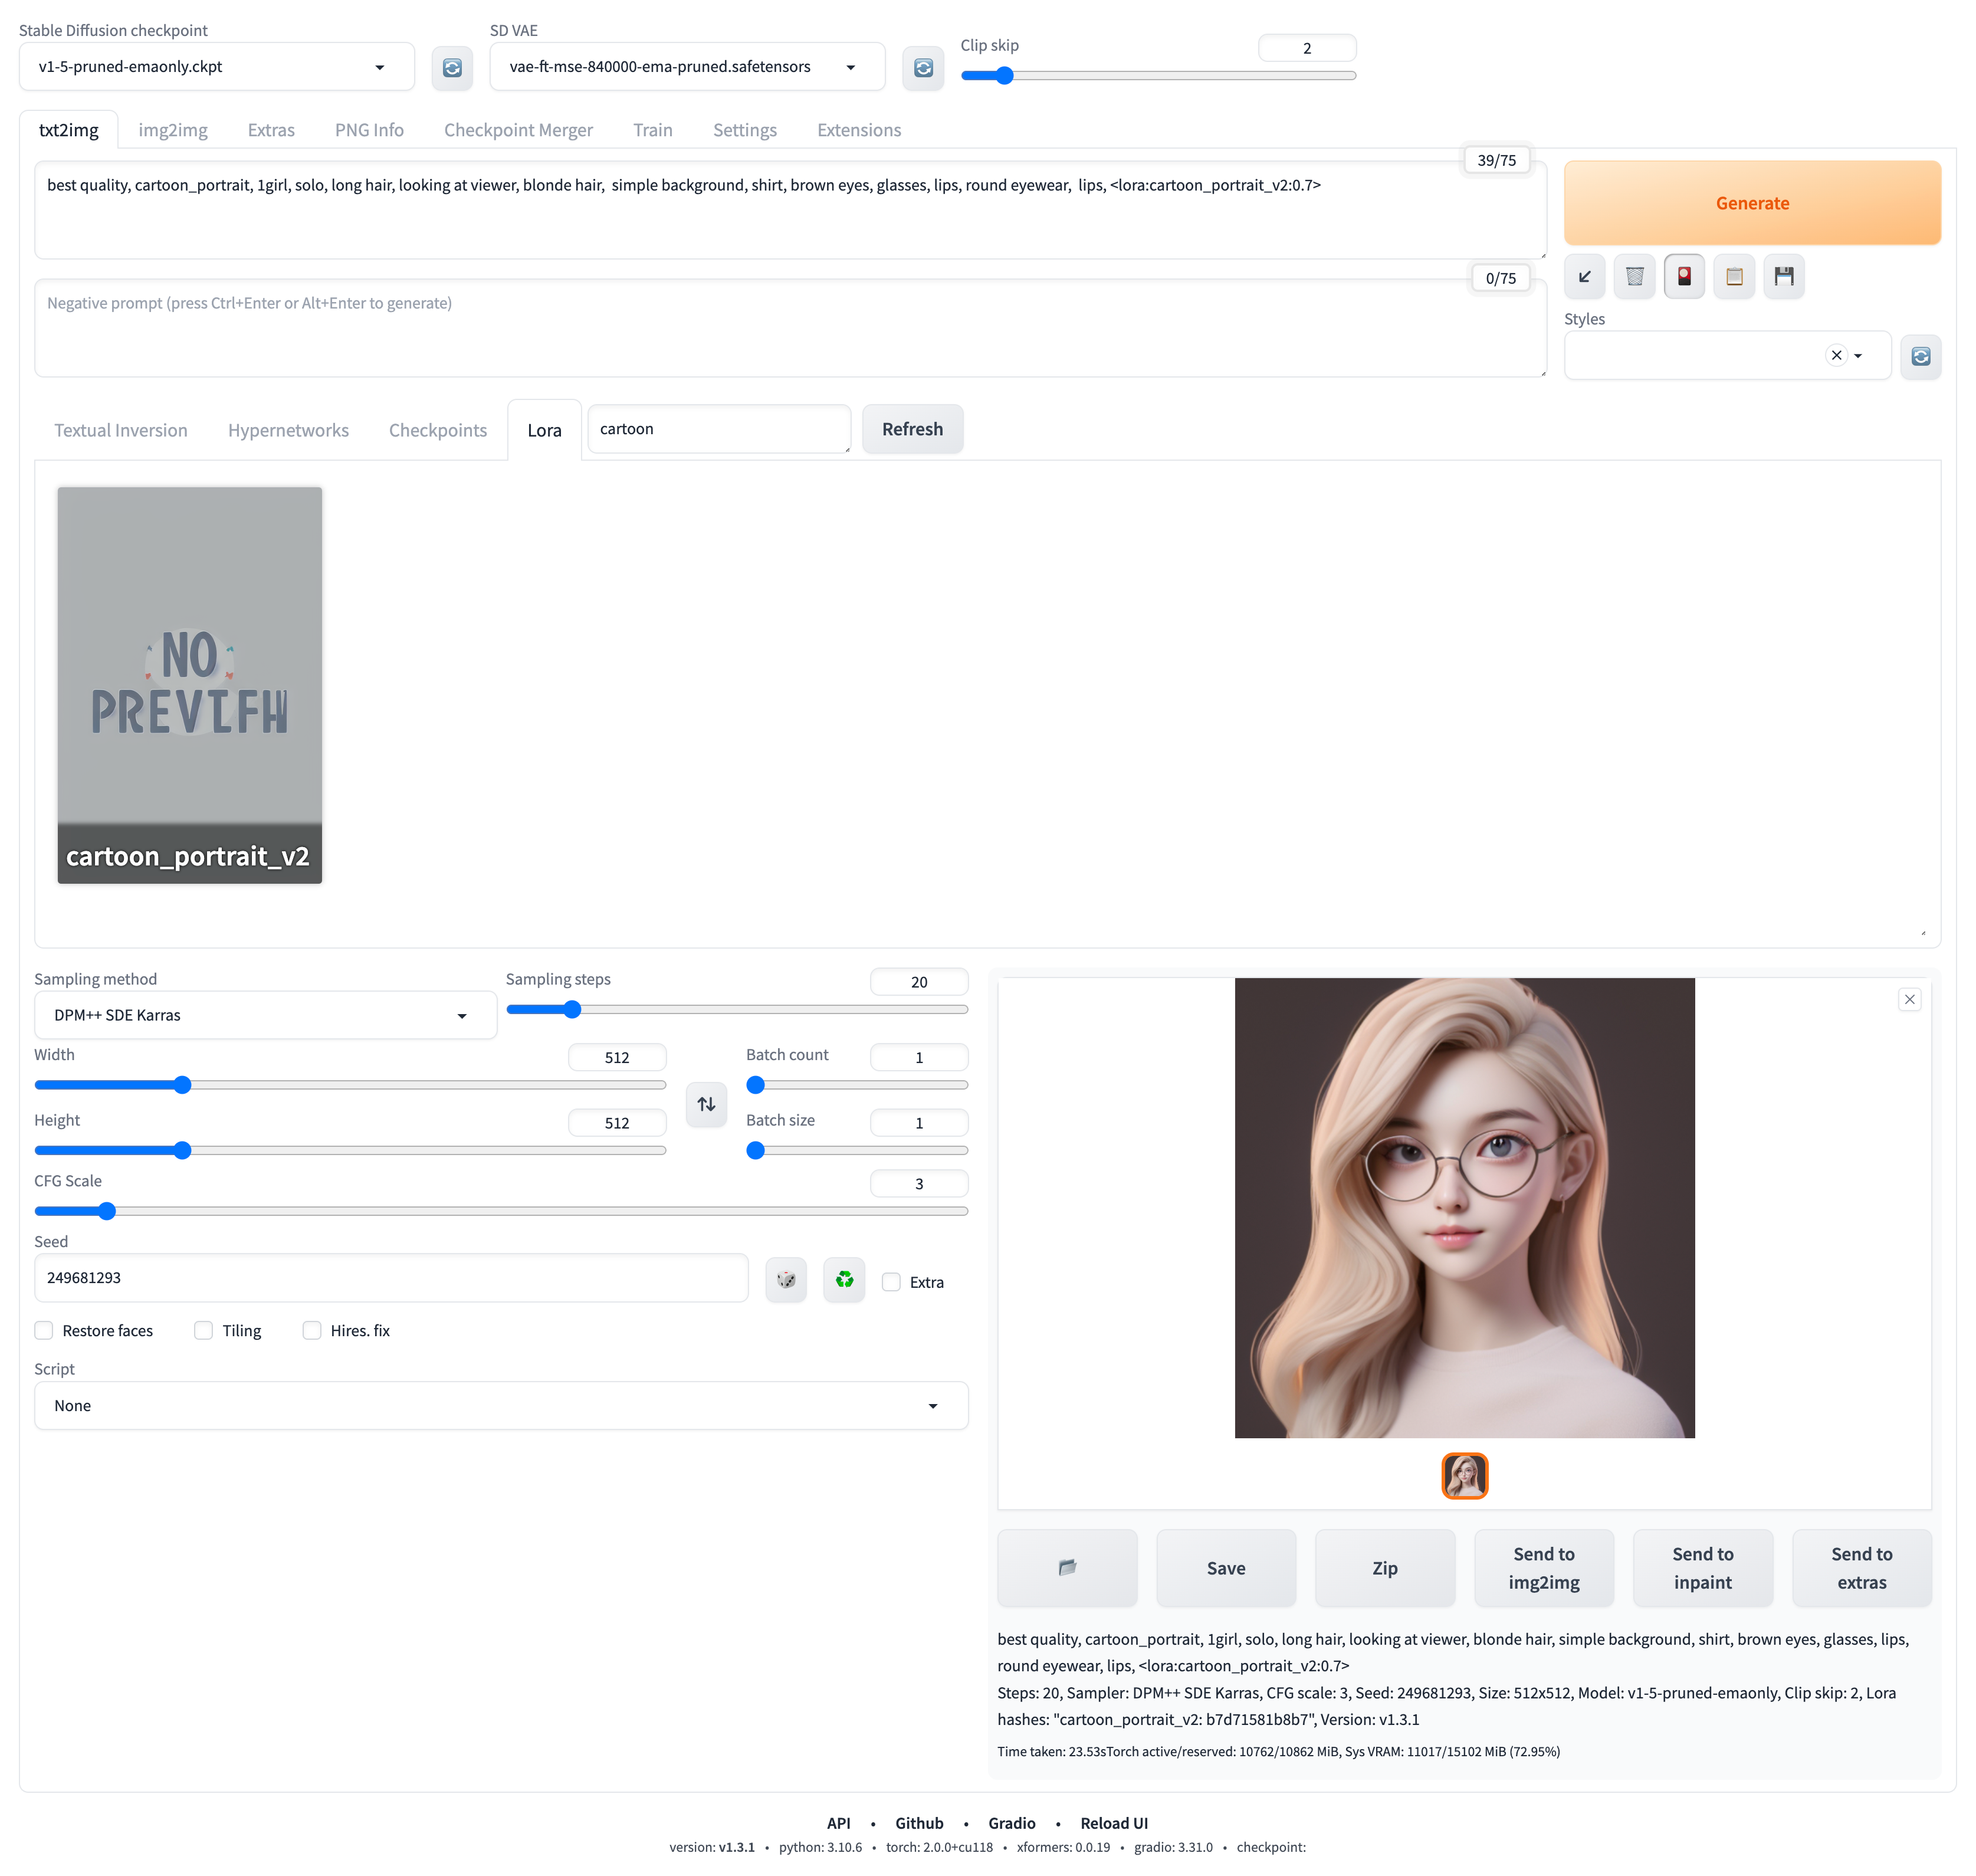Refresh the Stable Diffusion checkpoint list
The image size is (1976, 1876).
(452, 67)
